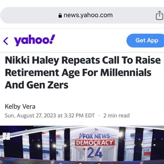The height and width of the screenshot is (164, 164).
Task: Click "And Gen Zers" headline line
Action: (x=37, y=85)
